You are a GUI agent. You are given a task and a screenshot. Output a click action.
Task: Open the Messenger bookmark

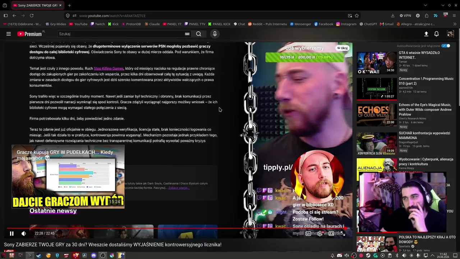click(300, 24)
